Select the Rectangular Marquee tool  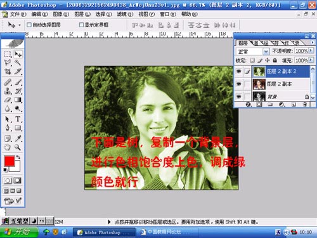(x=8, y=54)
